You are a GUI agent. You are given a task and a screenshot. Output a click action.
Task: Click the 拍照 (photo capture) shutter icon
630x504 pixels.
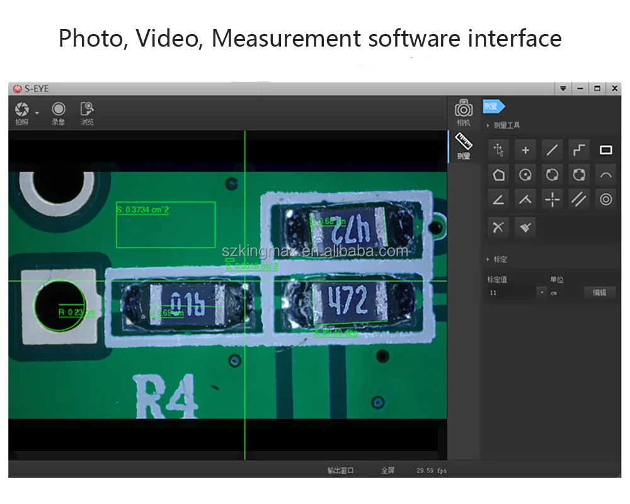coord(21,110)
